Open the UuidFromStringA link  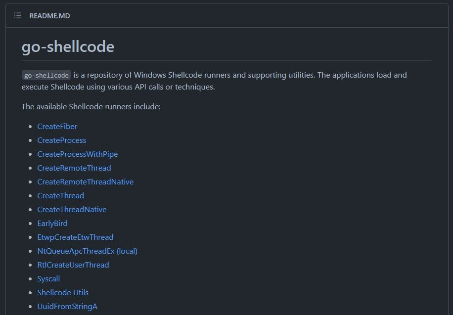pyautogui.click(x=67, y=307)
